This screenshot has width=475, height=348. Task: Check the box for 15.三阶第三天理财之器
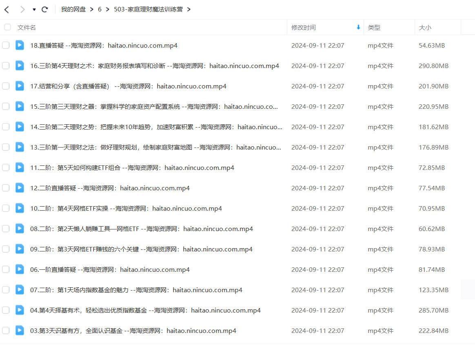coord(6,106)
